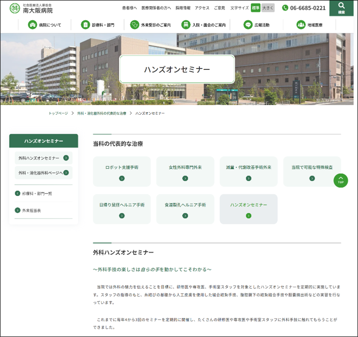Screen dimensions: 358x337
Task: Switch font size to 大きく
Action: [x=268, y=8]
